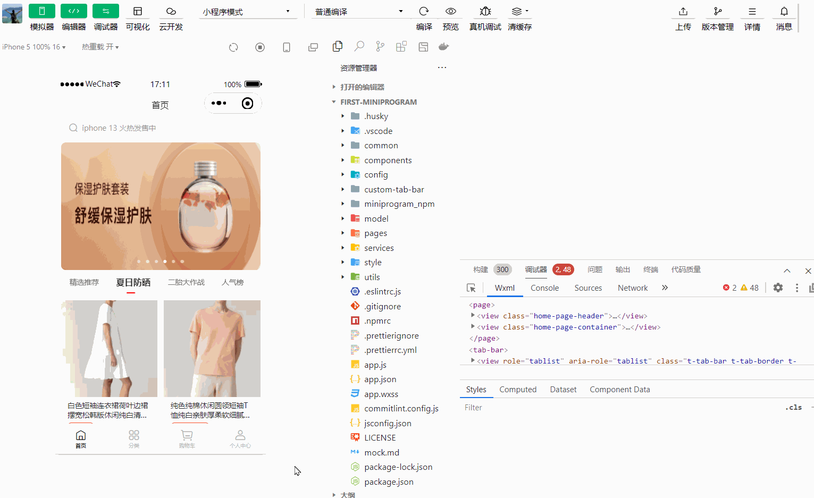
Task: Switch to the 问题 problems tab
Action: (595, 269)
